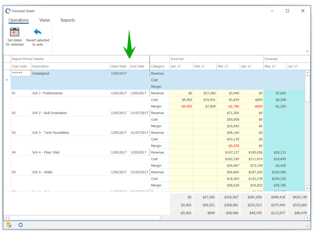Click the Jan 17 column header

tap(181, 66)
